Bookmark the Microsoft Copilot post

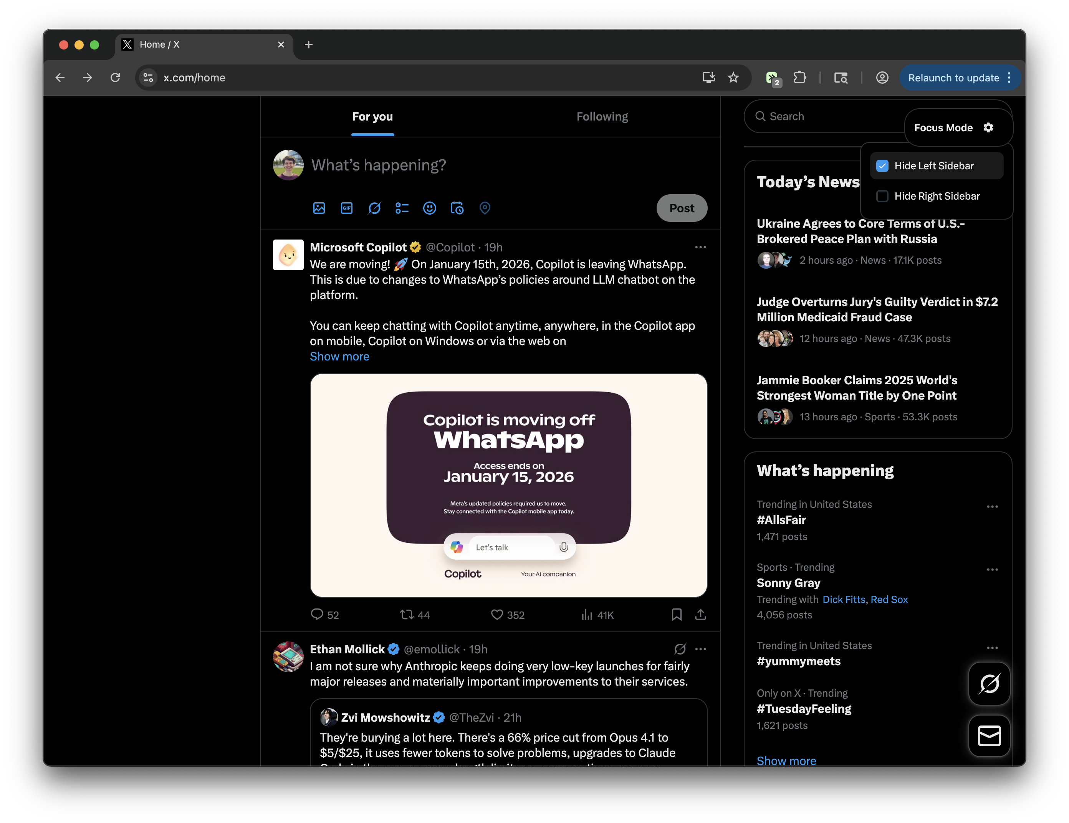coord(677,615)
